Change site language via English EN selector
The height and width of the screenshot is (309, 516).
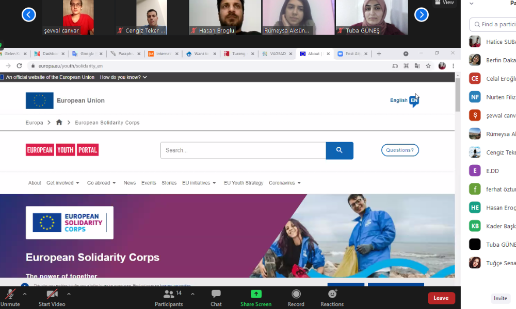tap(405, 100)
